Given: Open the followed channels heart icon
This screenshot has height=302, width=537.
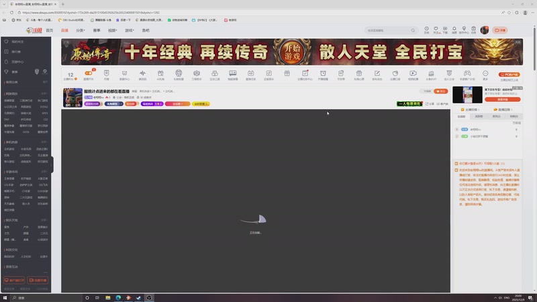Looking at the screenshot, I should click(x=436, y=29).
